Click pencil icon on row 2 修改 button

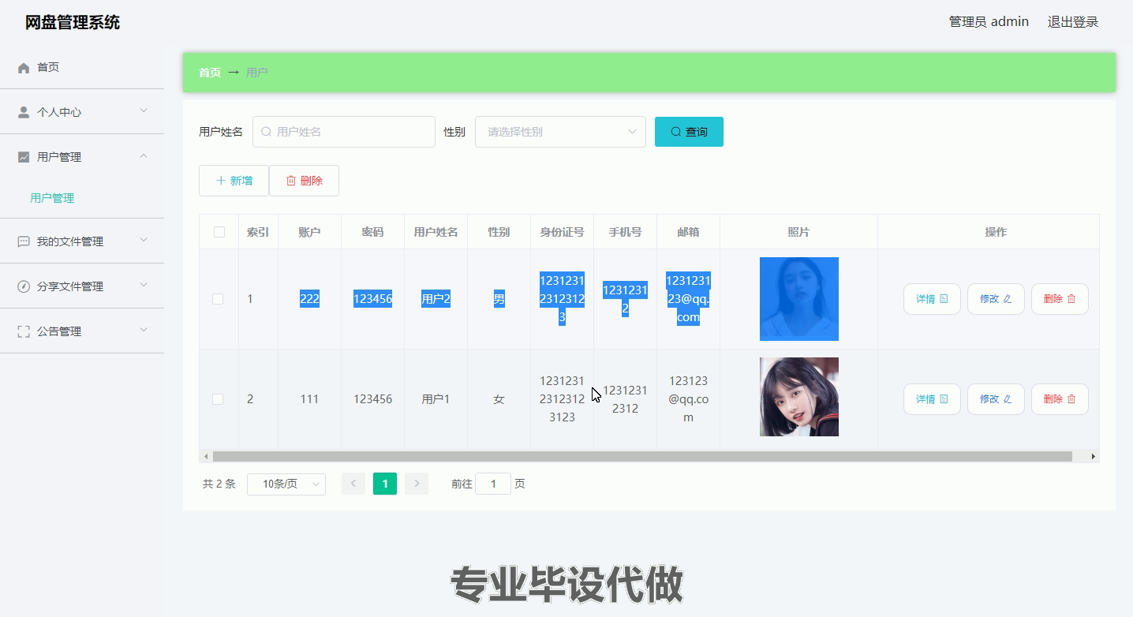tap(1008, 399)
